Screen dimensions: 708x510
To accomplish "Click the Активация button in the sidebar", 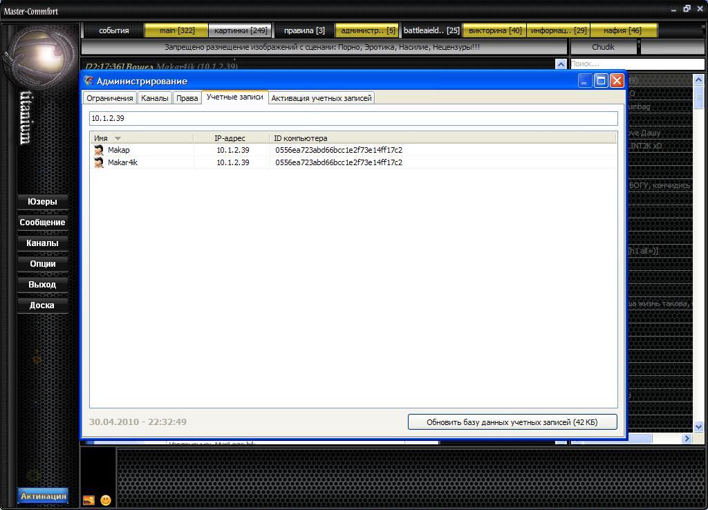I will (43, 496).
